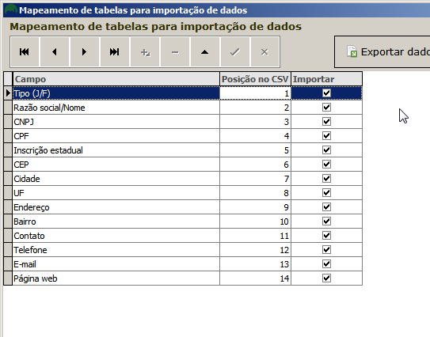Edit record up-triangle icon

[x=205, y=51]
